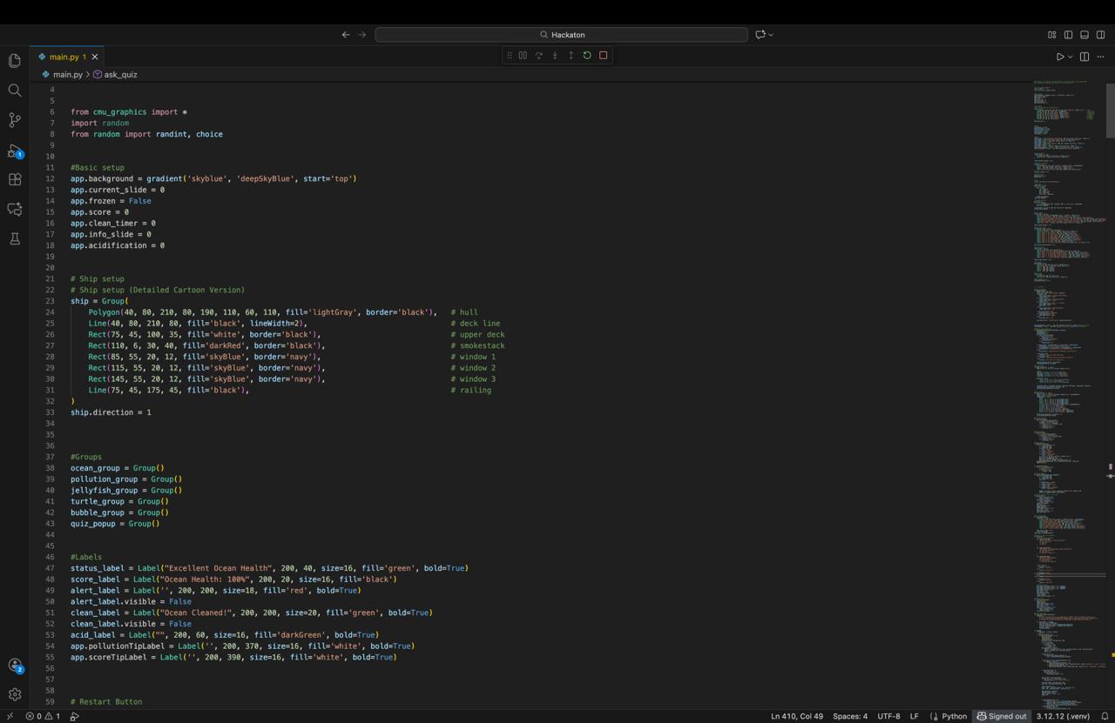Image resolution: width=1115 pixels, height=723 pixels.
Task: Click 'app.acidification = 0' line
Action: 118,245
